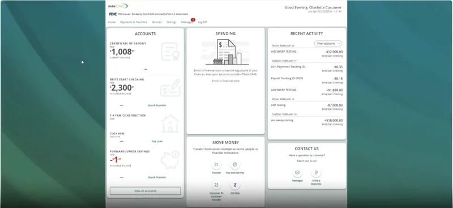Click the Spending heading

225,33
